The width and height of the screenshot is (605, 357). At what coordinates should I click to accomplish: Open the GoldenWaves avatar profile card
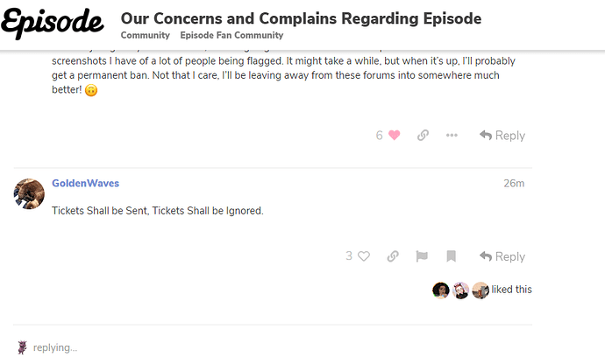point(29,193)
